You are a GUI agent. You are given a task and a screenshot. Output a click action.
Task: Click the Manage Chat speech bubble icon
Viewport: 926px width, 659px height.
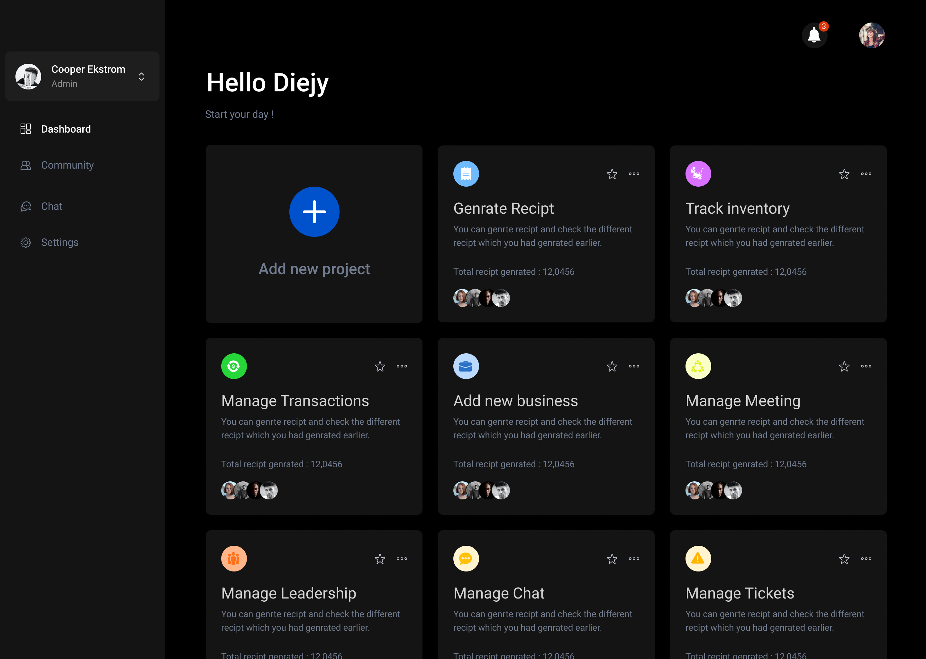click(x=466, y=558)
